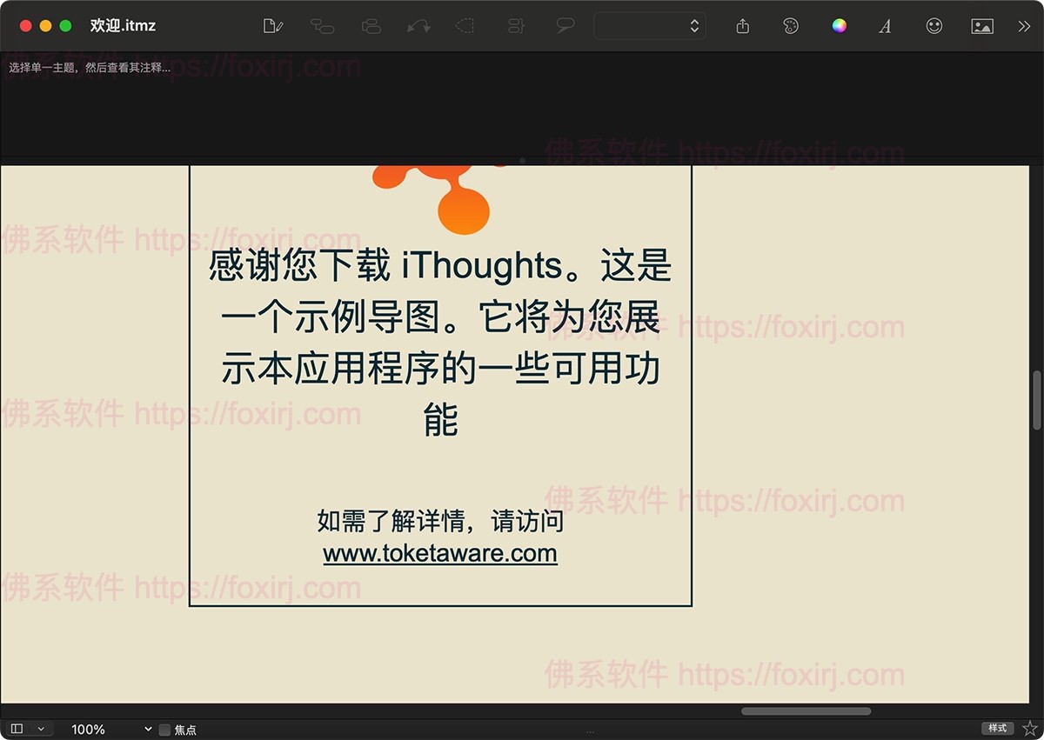Open the style palette icon
1044x740 pixels.
790,26
